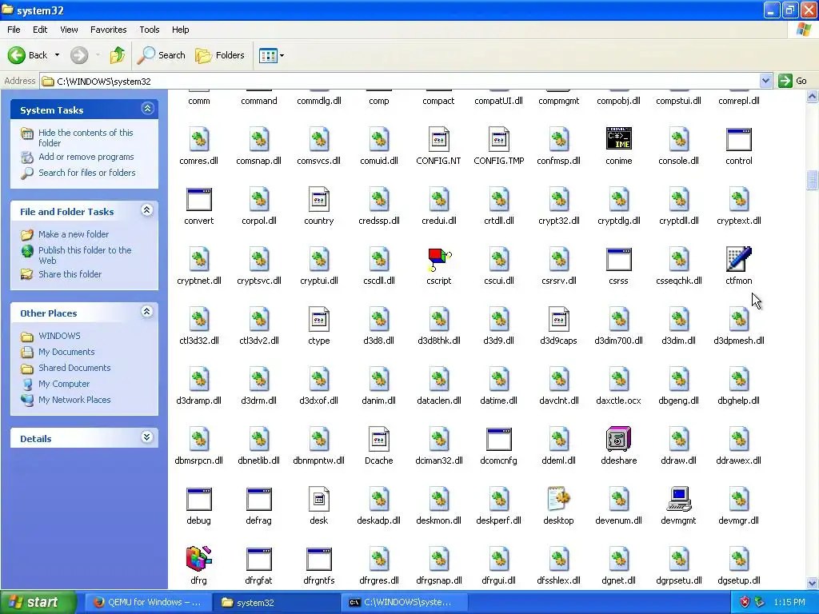819x614 pixels.
Task: Open My Network Places link
Action: [x=74, y=400]
